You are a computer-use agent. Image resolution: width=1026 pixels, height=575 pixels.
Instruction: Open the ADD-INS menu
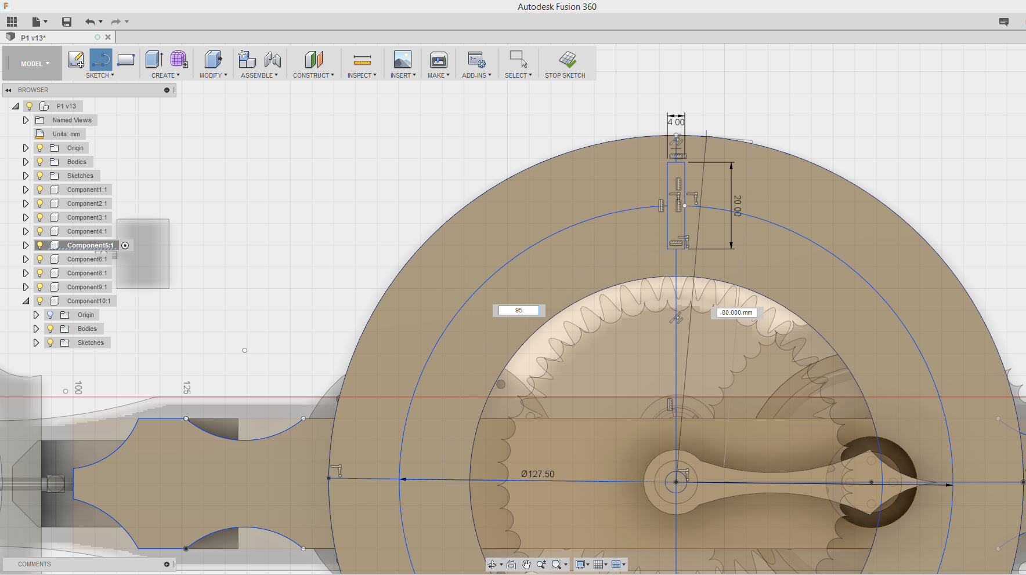coord(476,75)
